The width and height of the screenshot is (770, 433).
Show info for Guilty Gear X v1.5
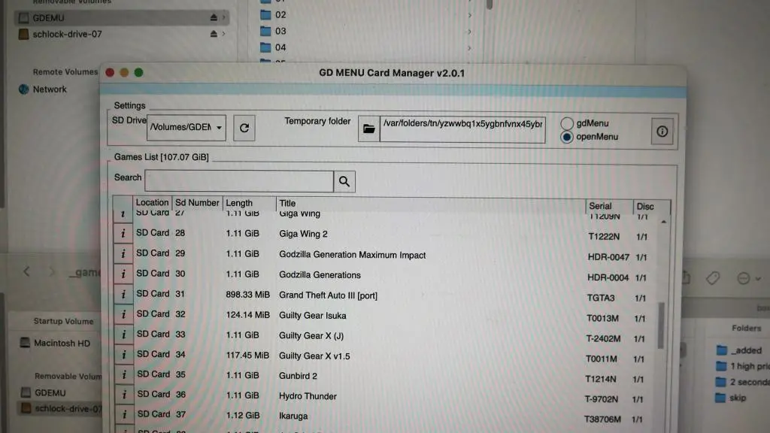[x=124, y=355]
